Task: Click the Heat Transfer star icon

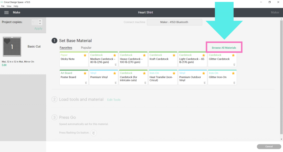Action: [174, 73]
